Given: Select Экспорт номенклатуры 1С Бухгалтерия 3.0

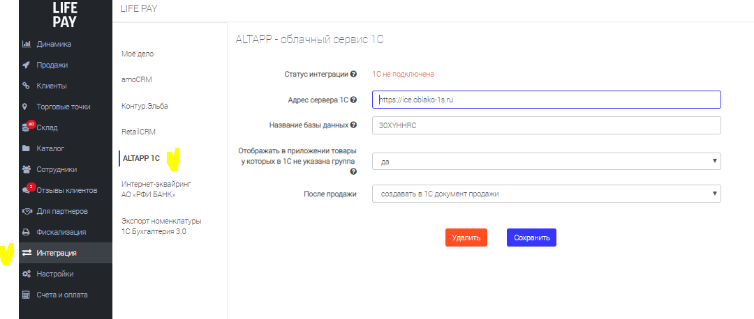Looking at the screenshot, I should point(161,226).
